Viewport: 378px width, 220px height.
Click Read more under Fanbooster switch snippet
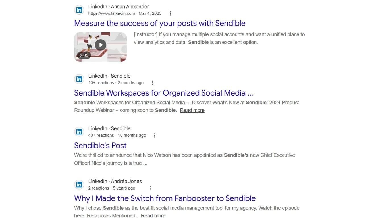point(153,216)
